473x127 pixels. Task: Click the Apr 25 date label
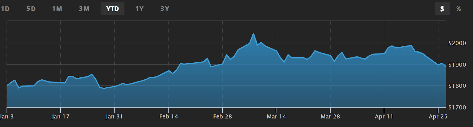tap(438, 116)
